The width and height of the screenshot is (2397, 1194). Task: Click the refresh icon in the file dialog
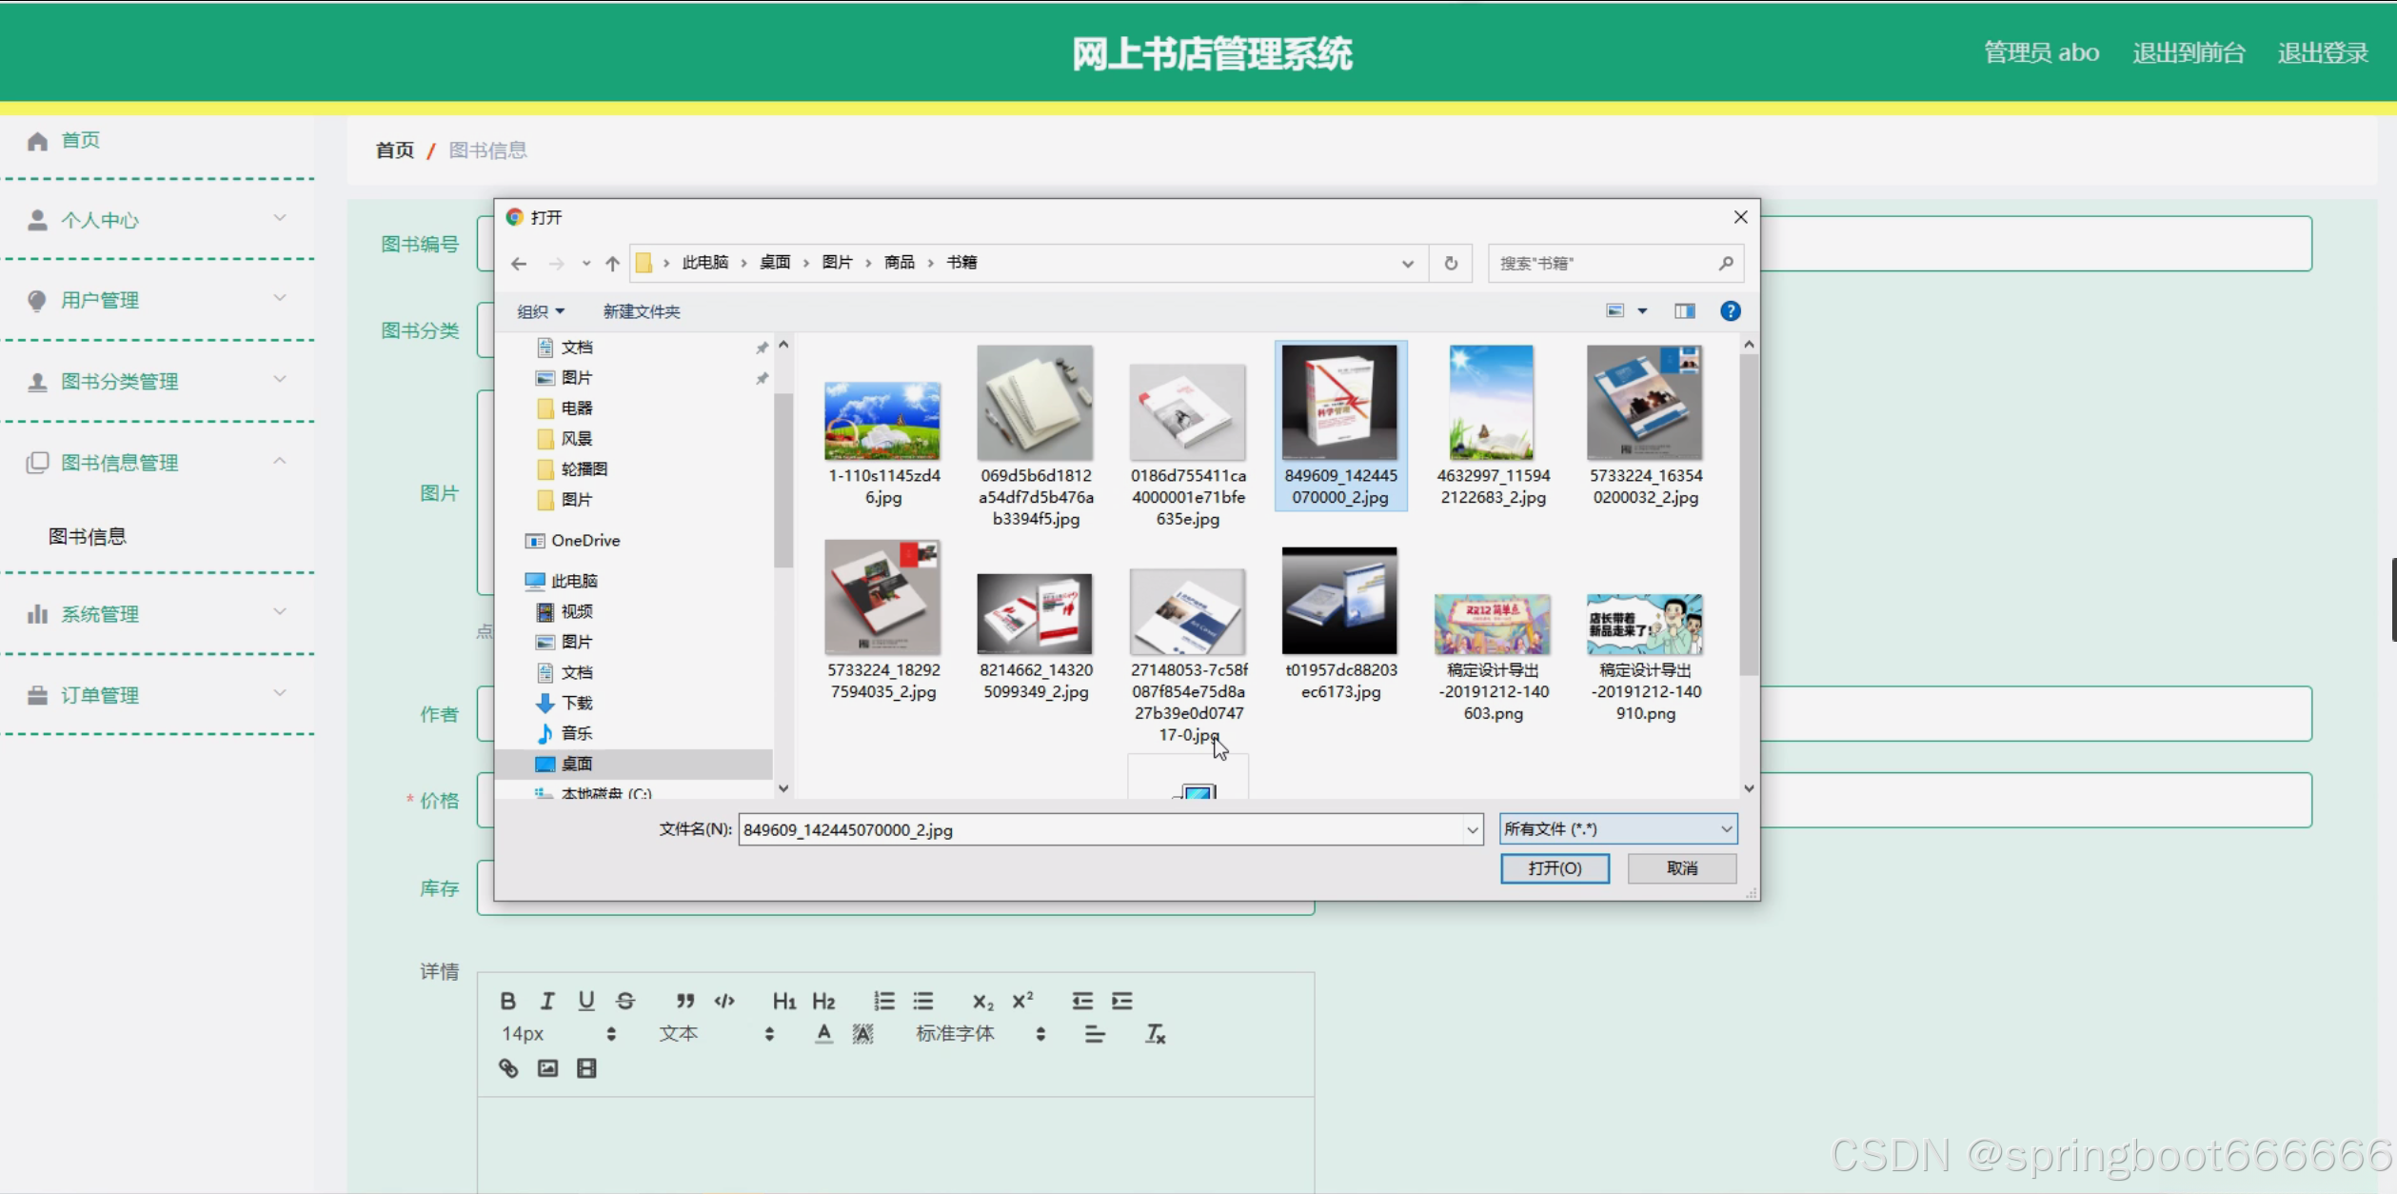[x=1450, y=263]
